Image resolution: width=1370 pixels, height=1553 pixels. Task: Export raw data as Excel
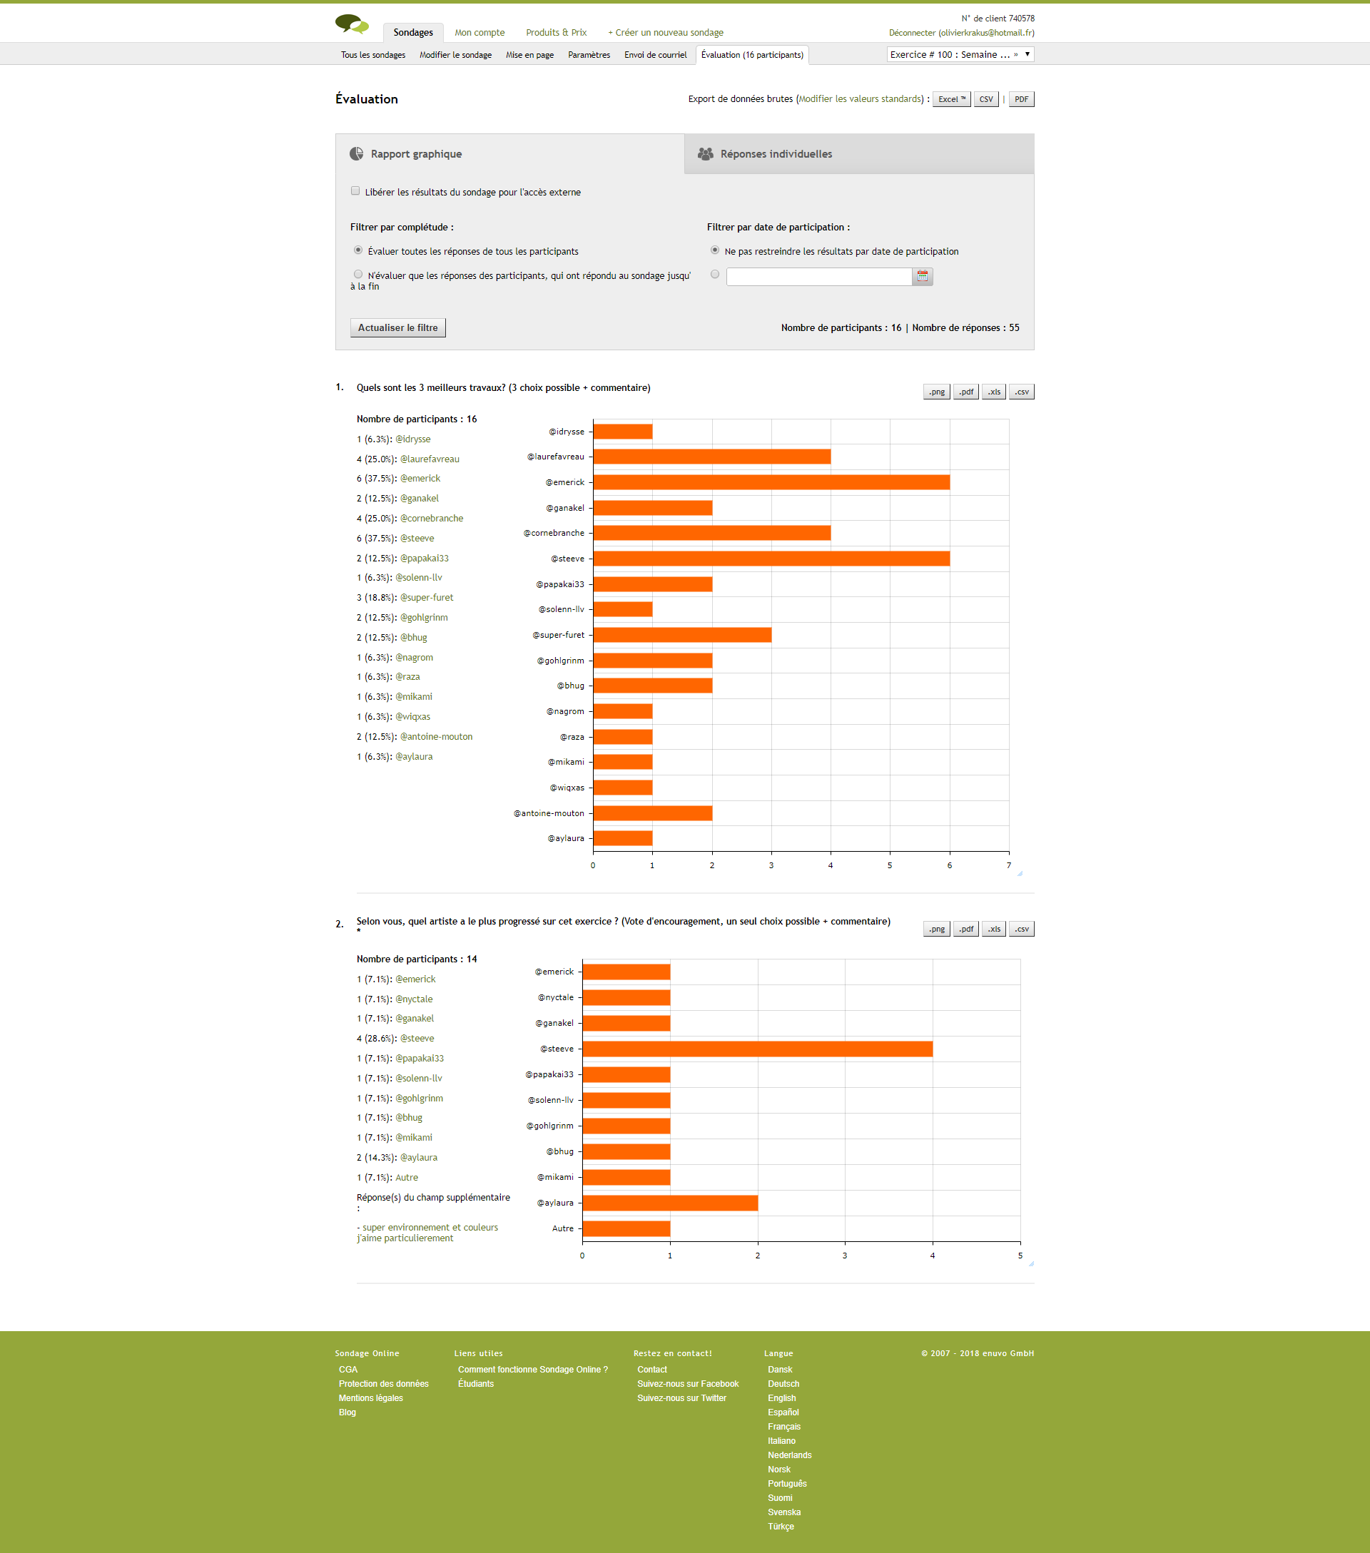(x=951, y=100)
